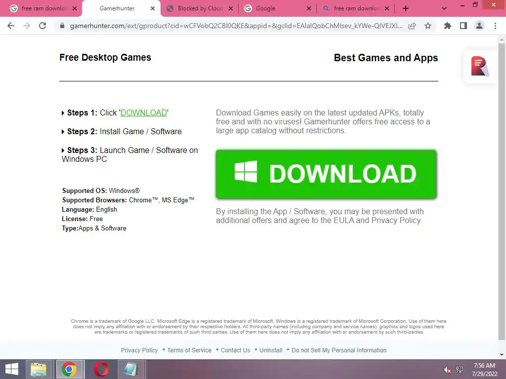
Task: Click the browser forward arrow
Action: [x=27, y=26]
